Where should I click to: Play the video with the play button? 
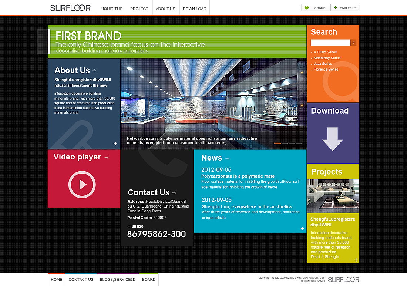[x=82, y=185]
